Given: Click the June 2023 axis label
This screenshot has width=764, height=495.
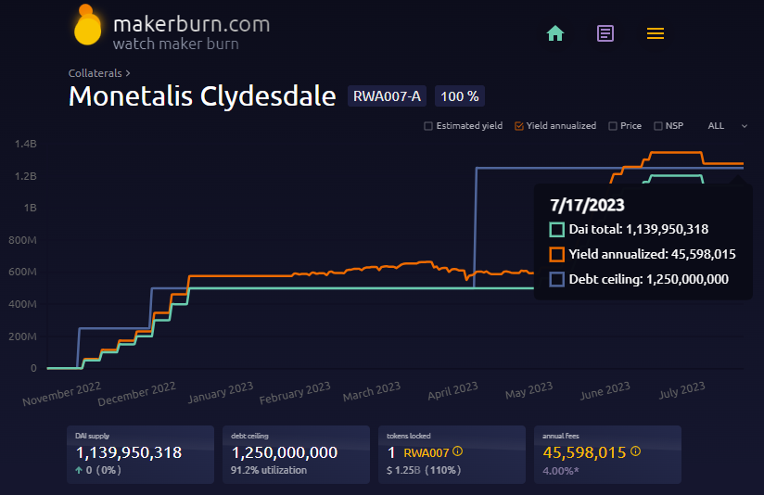Looking at the screenshot, I should (x=605, y=390).
